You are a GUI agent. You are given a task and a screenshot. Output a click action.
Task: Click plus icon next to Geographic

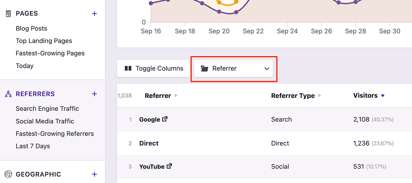click(x=95, y=174)
